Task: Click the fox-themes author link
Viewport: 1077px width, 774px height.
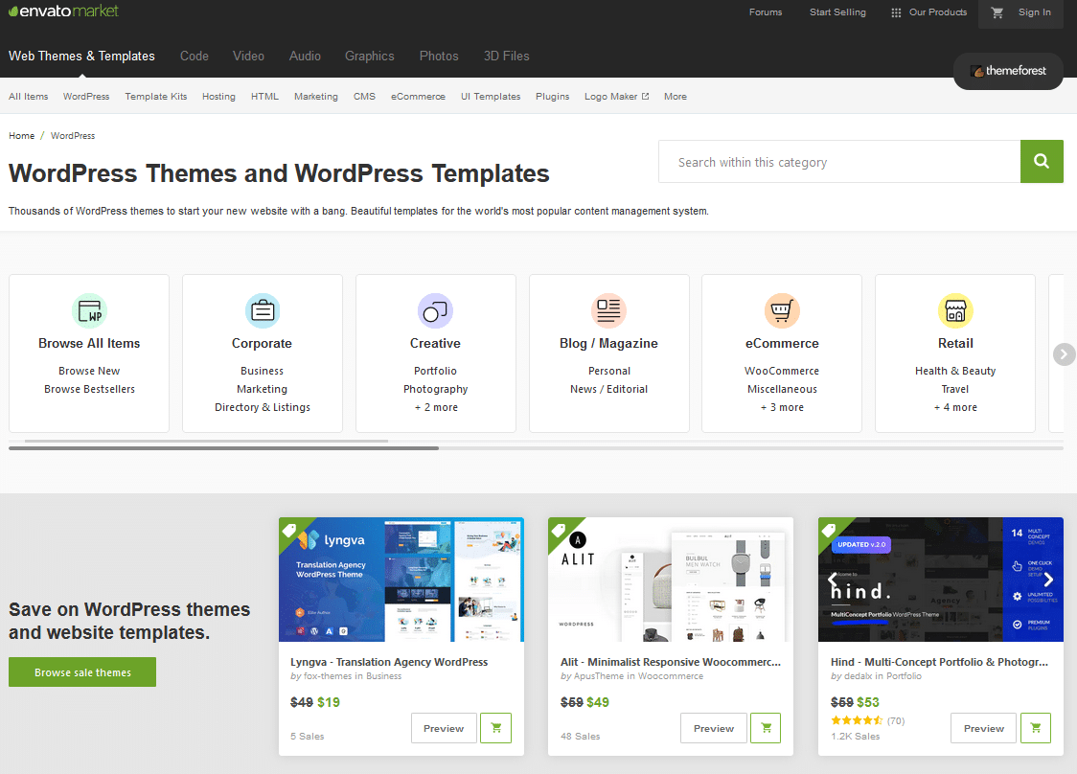Action: (327, 676)
